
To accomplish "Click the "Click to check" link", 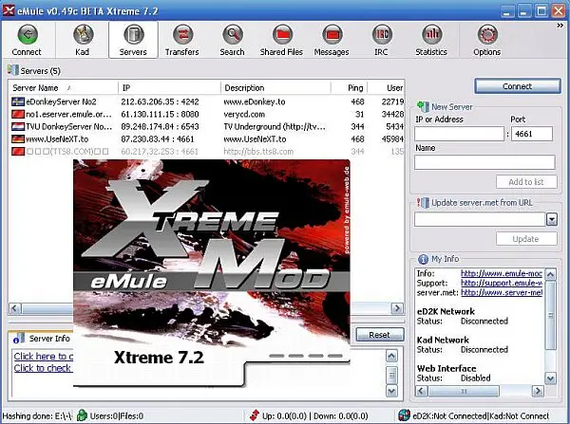I will (x=43, y=368).
